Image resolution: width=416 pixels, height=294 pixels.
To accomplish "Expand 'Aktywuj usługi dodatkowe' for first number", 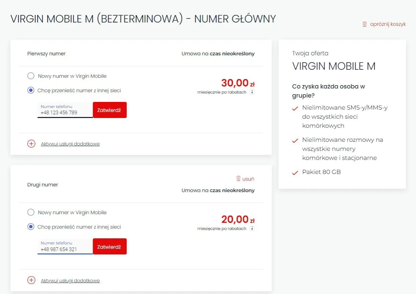I will coord(70,144).
